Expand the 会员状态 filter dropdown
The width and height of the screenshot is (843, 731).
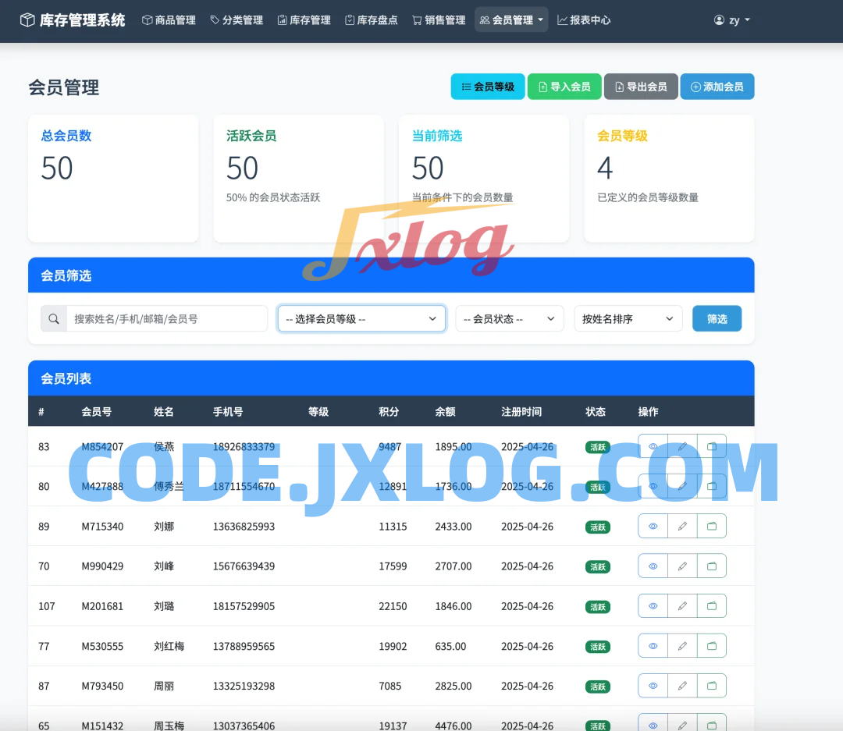point(509,319)
